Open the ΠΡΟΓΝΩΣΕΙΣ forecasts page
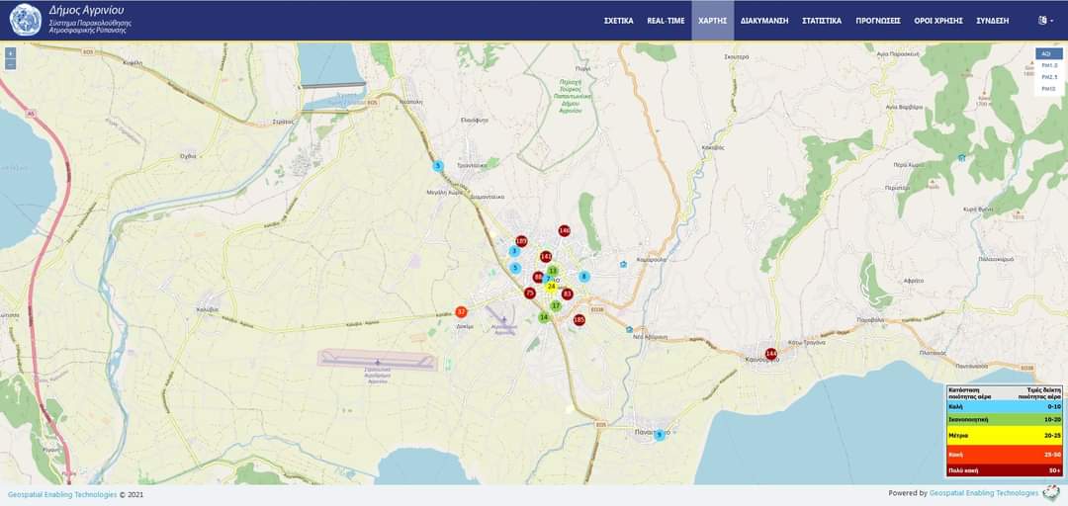Viewport: 1068px width, 506px height. point(877,20)
